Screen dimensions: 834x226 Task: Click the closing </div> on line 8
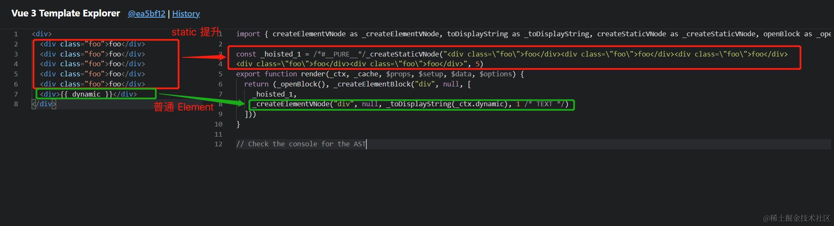[44, 104]
